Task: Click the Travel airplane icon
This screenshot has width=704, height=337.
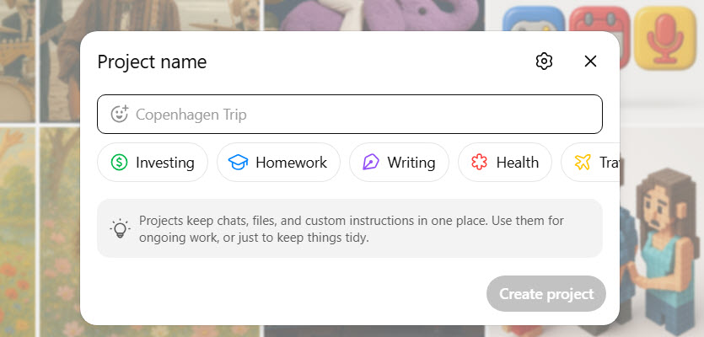Action: (583, 163)
